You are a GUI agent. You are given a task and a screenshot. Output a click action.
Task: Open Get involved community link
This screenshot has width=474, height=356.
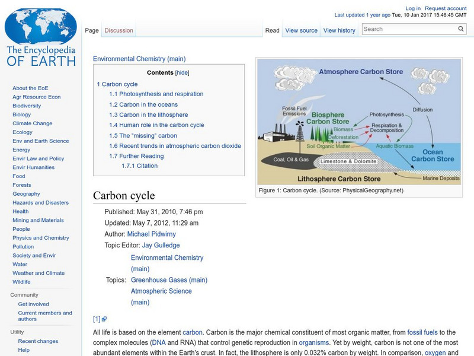point(34,304)
